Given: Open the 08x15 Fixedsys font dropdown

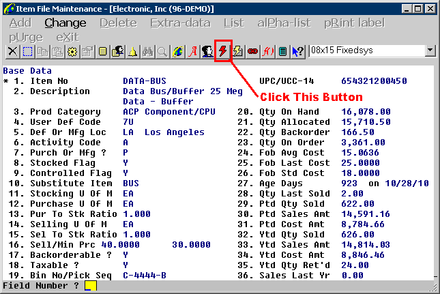Looking at the screenshot, I should pos(430,50).
